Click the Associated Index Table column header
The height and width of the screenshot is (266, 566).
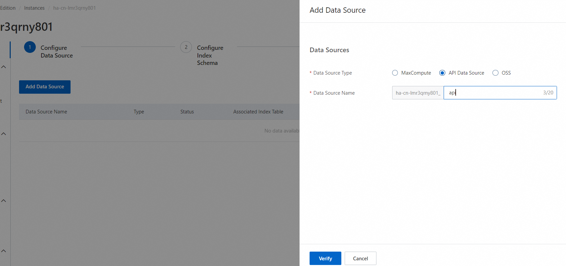(258, 112)
